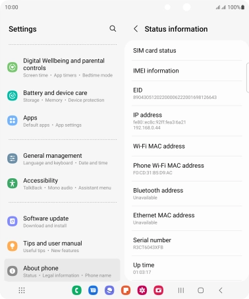The width and height of the screenshot is (249, 299).
Task: Select About phone entry
Action: coord(62,271)
